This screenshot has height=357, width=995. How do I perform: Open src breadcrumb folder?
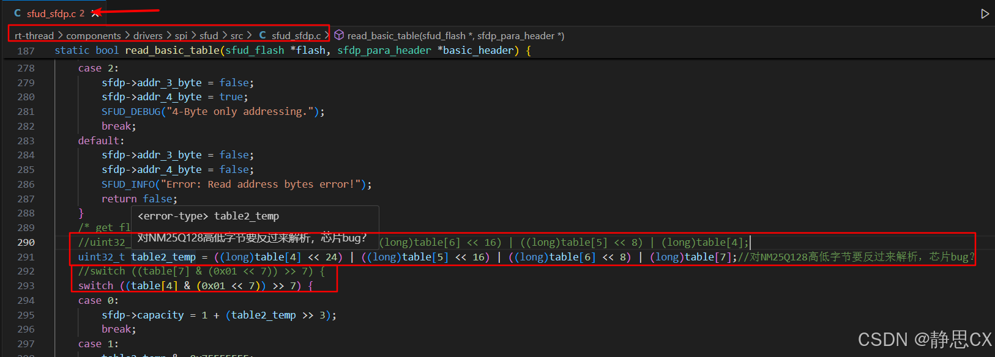pyautogui.click(x=237, y=36)
